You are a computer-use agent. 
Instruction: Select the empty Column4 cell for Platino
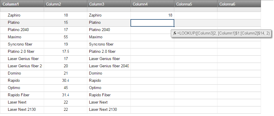pos(153,23)
